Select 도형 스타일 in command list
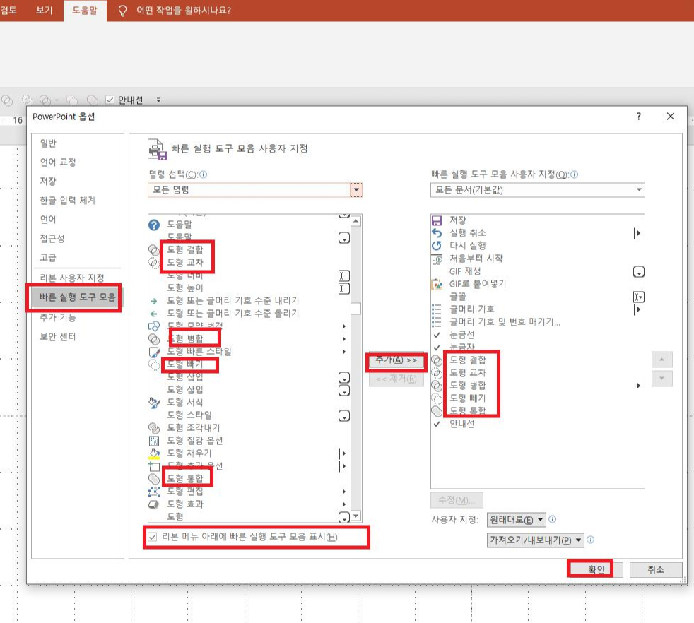The image size is (694, 623). pyautogui.click(x=189, y=415)
